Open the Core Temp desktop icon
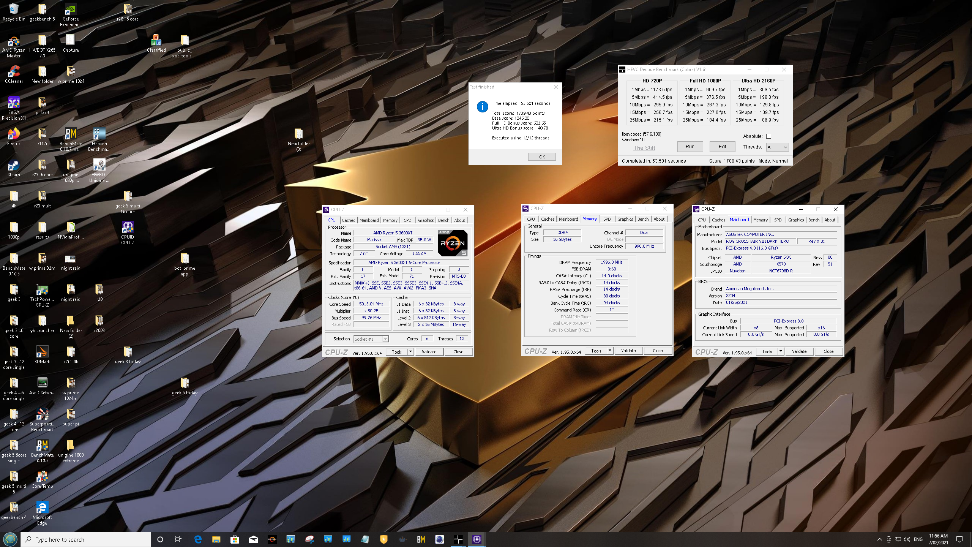Image resolution: width=972 pixels, height=547 pixels. click(42, 479)
